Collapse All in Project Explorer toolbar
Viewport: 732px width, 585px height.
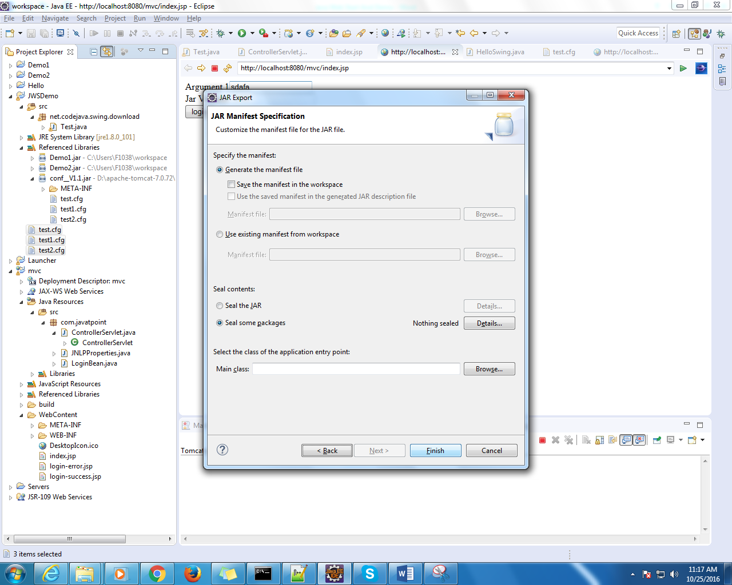click(93, 51)
